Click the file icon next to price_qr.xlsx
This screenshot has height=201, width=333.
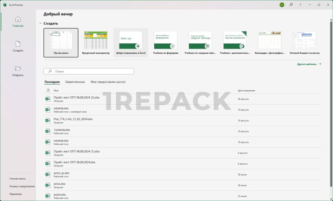pos(48,175)
